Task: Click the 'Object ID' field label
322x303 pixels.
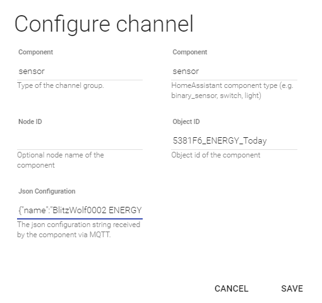Action: pyautogui.click(x=186, y=121)
